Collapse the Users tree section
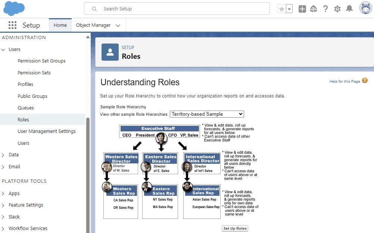The height and width of the screenshot is (233, 374). [3, 50]
